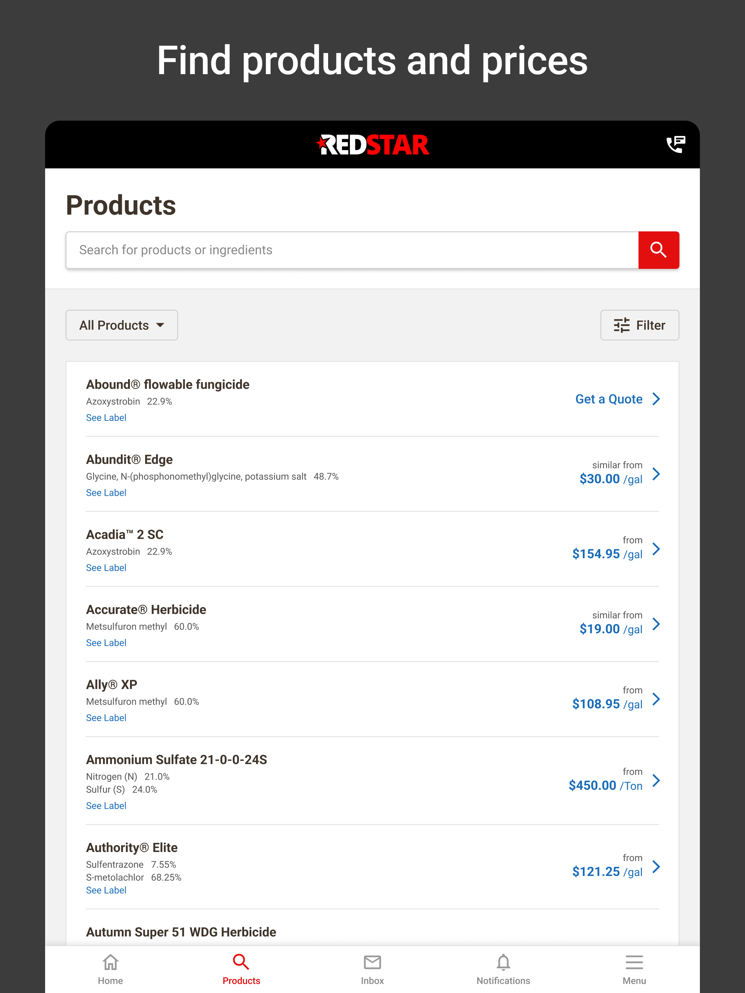Select Autumn Super 51 WDG Herbicide

coord(181,932)
